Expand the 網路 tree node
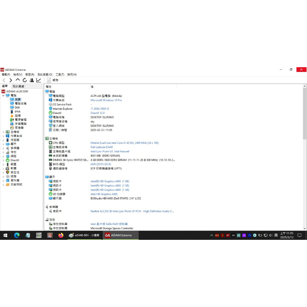The height and width of the screenshot is (307, 307). [3, 156]
